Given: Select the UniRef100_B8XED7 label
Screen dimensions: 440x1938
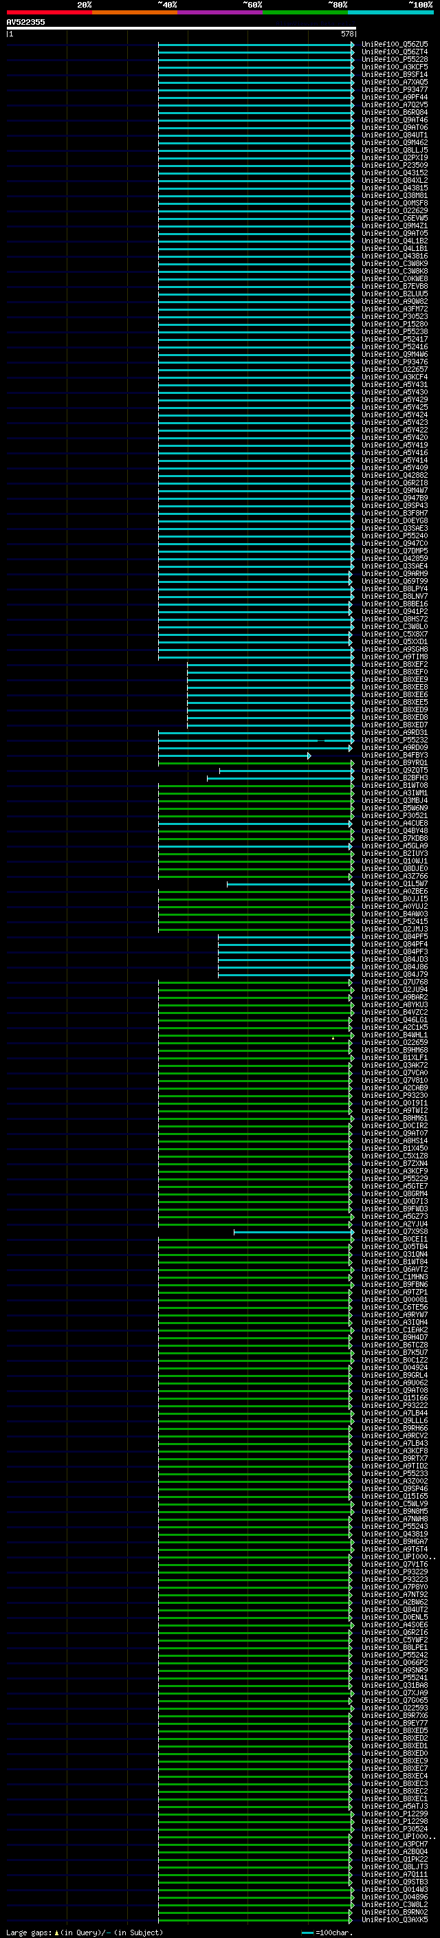Looking at the screenshot, I should pos(395,725).
